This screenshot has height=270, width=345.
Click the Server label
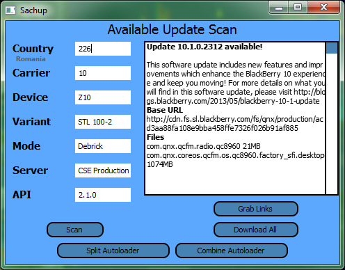[30, 170]
